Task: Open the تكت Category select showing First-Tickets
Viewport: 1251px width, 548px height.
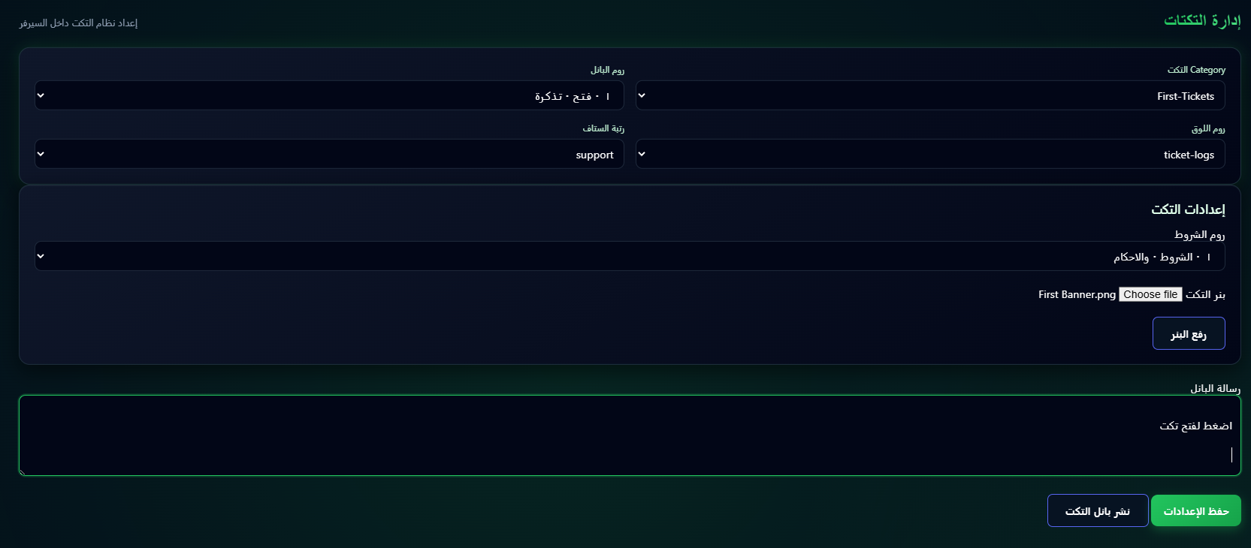Action: point(930,95)
